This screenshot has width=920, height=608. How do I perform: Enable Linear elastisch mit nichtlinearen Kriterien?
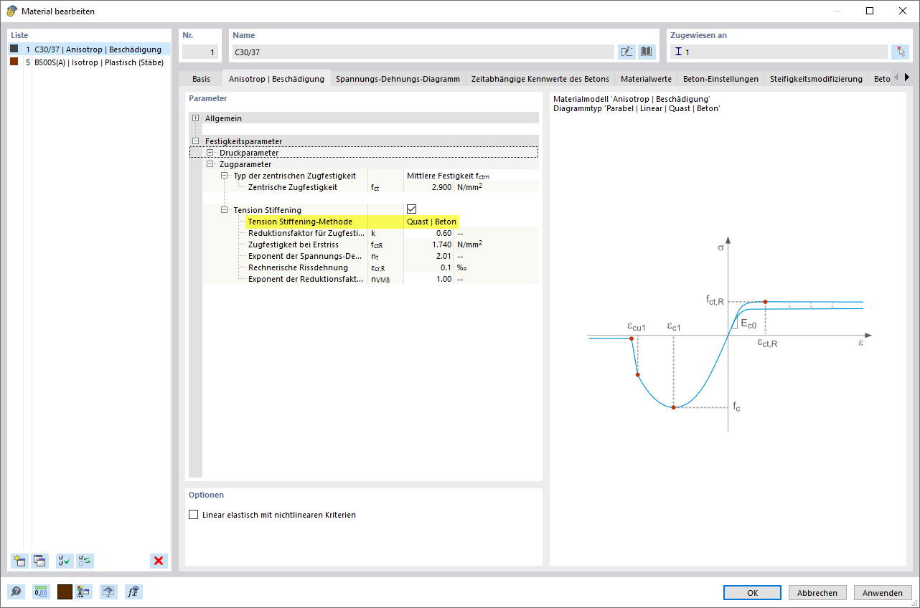pyautogui.click(x=193, y=515)
